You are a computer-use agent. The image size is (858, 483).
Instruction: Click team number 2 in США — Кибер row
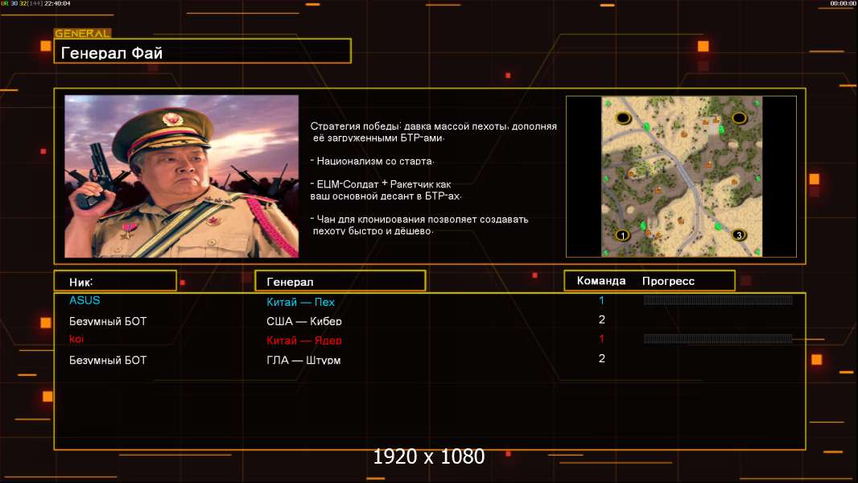[x=601, y=320]
